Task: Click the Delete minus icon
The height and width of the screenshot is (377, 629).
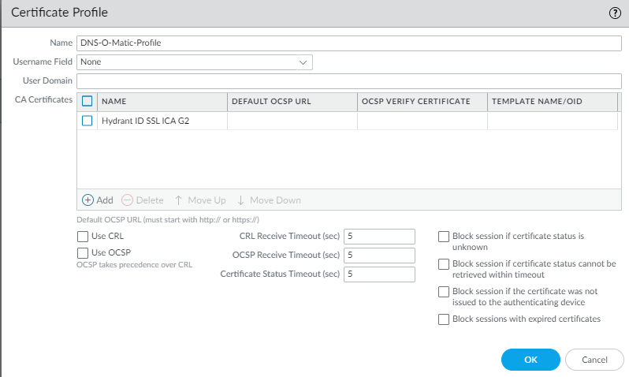Action: click(127, 200)
